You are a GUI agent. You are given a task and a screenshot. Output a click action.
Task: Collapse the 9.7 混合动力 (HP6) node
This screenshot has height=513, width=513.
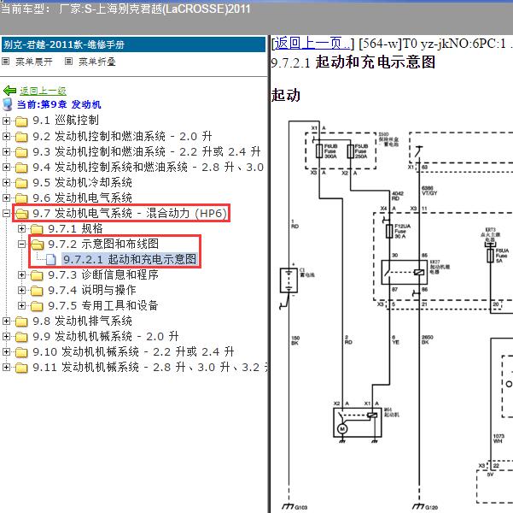tap(6, 213)
